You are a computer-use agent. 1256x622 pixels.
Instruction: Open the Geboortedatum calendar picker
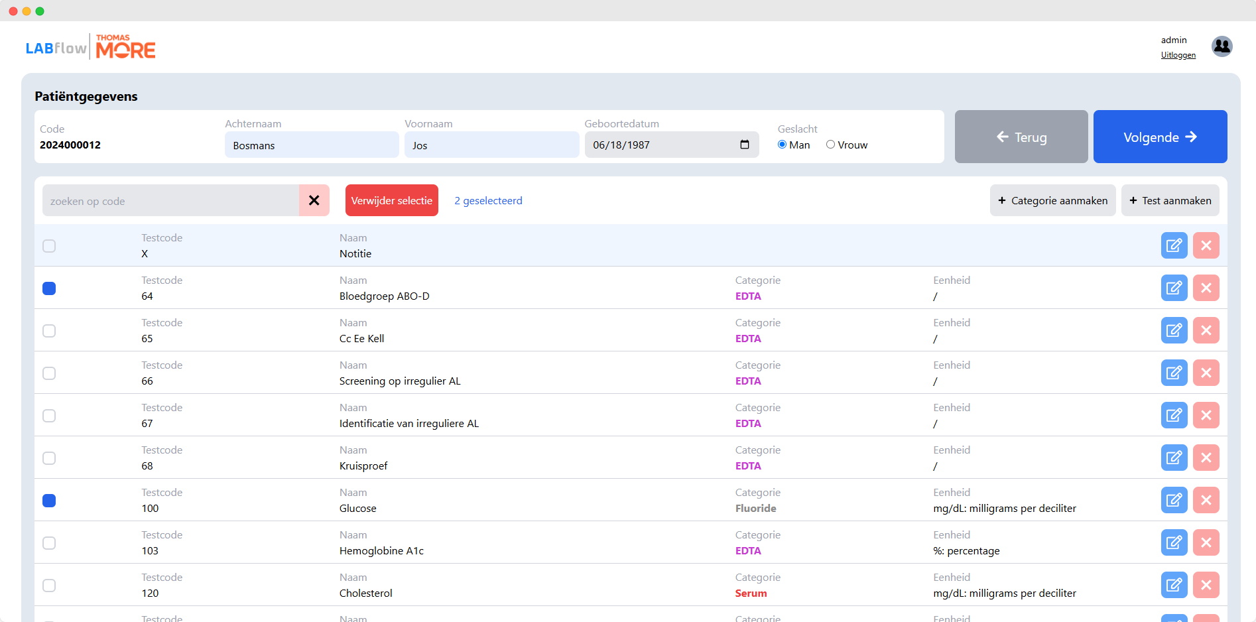pos(744,145)
